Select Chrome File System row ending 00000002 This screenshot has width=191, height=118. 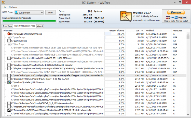coord(94,93)
